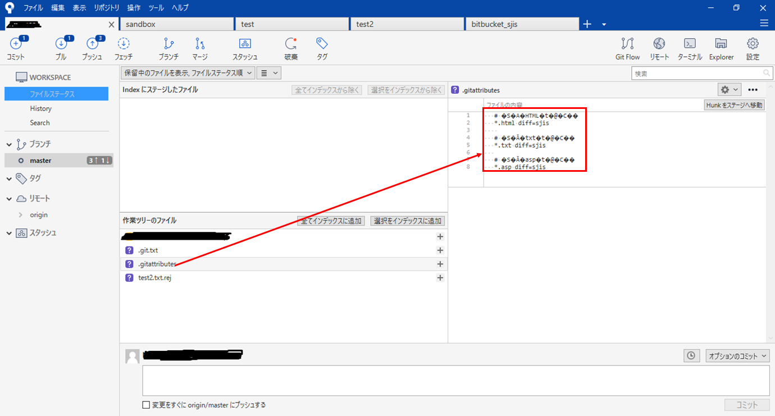The image size is (775, 416).
Task: Open the three-dots menu for .gitattributes
Action: tap(753, 90)
